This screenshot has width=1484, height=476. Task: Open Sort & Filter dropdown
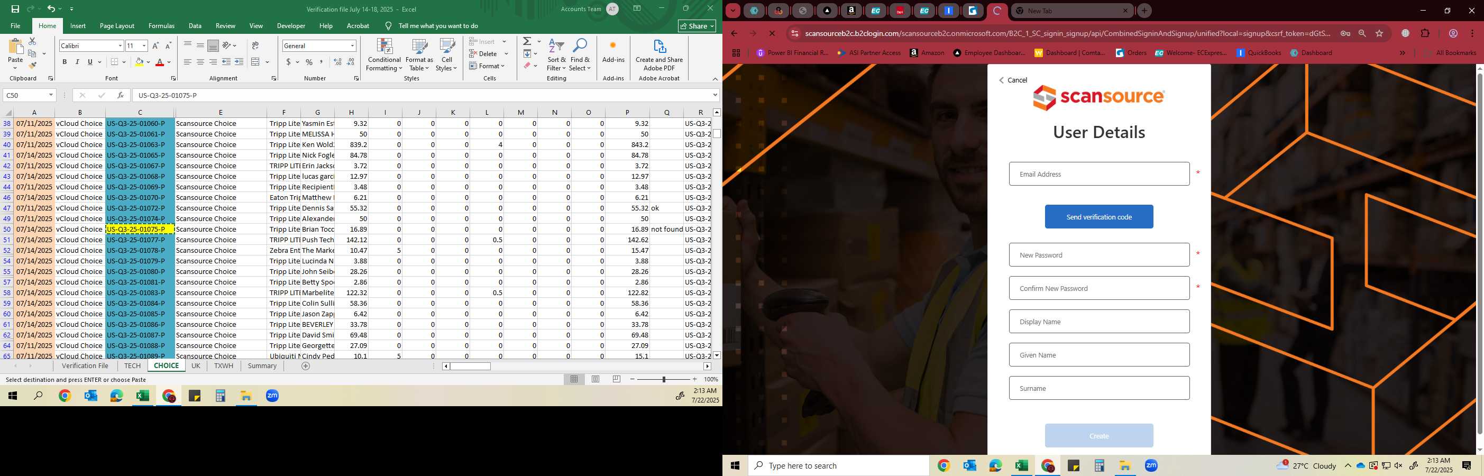tap(556, 56)
